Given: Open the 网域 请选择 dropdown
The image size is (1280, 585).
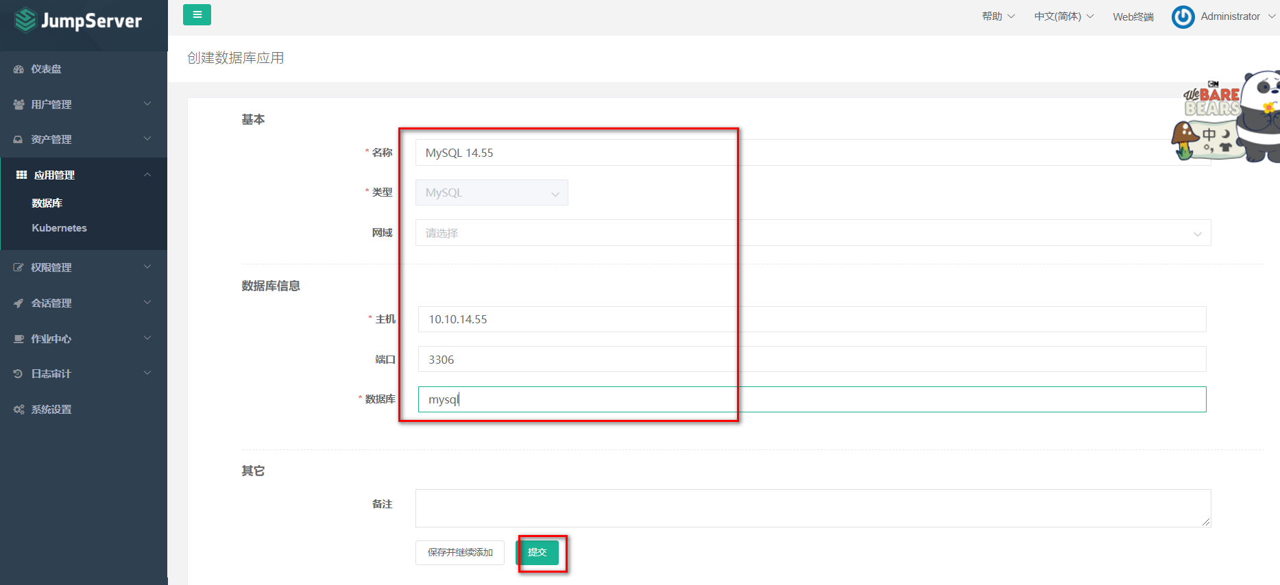Looking at the screenshot, I should click(x=813, y=233).
